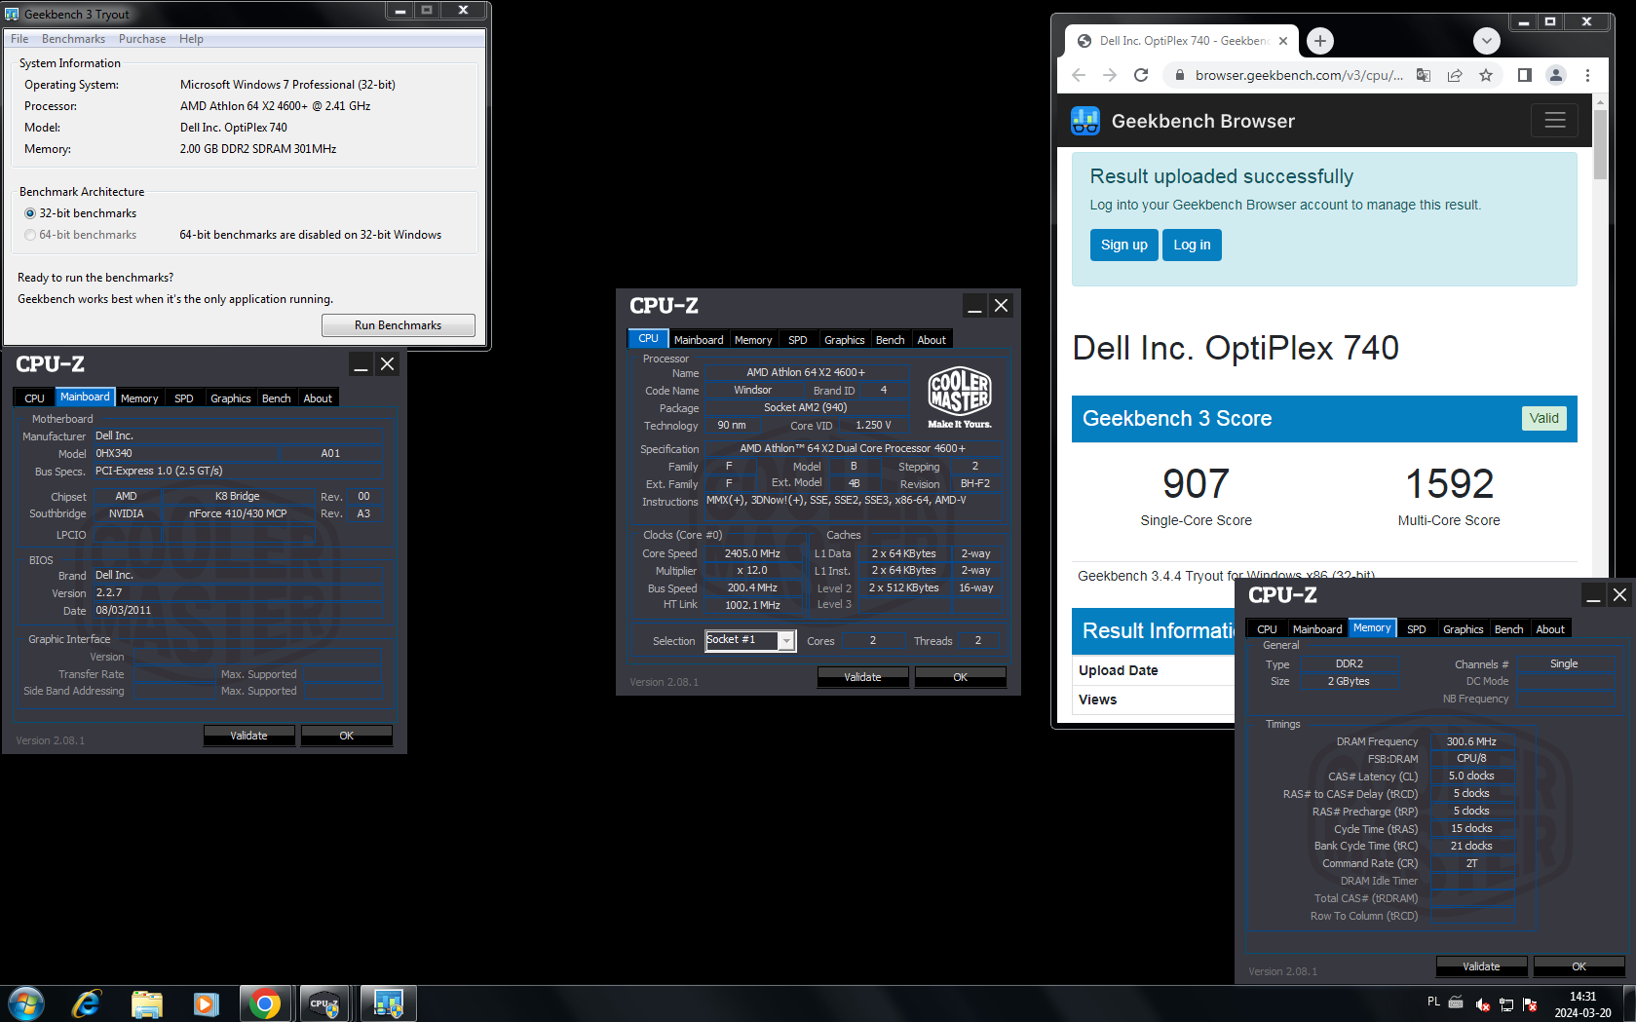Image resolution: width=1636 pixels, height=1022 pixels.
Task: Click OK in CPU-Z Memory window
Action: tap(1579, 966)
